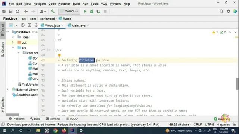
Task: Toggle the Structure side panel button
Action: [3, 49]
